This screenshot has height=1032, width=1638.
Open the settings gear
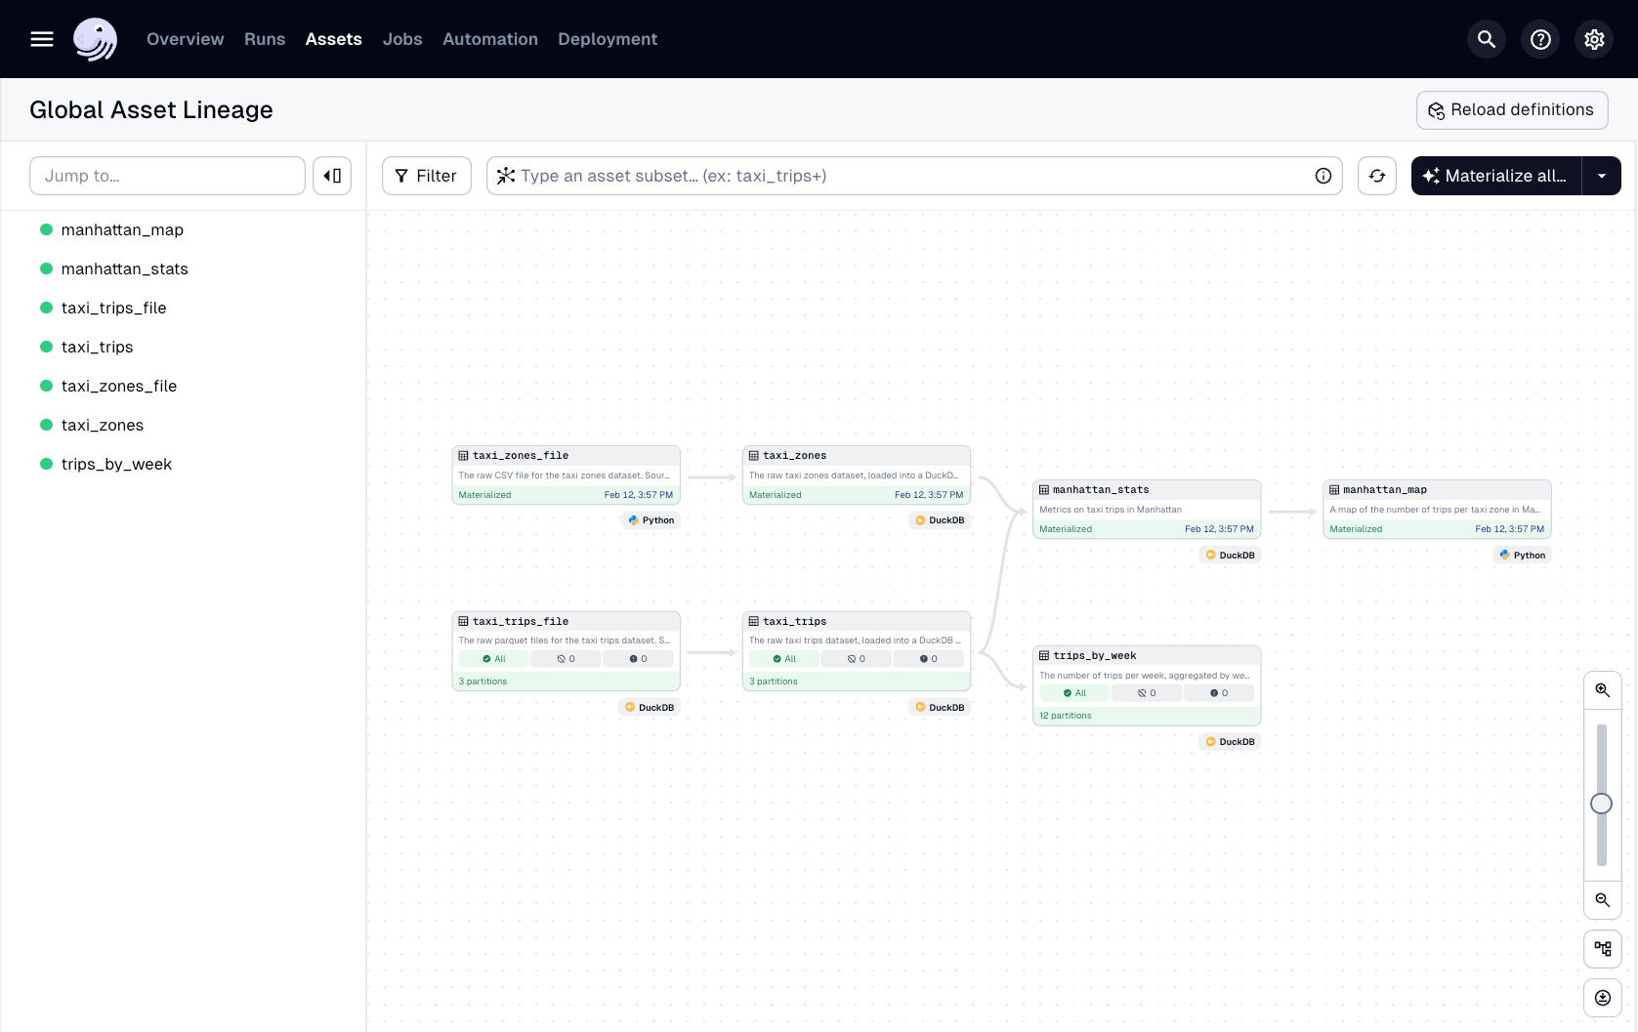click(x=1594, y=39)
